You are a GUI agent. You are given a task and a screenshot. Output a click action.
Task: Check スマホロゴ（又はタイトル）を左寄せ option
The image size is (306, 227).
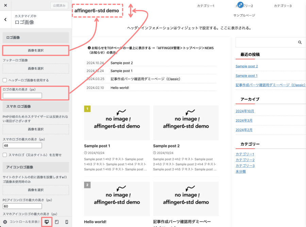point(4,154)
